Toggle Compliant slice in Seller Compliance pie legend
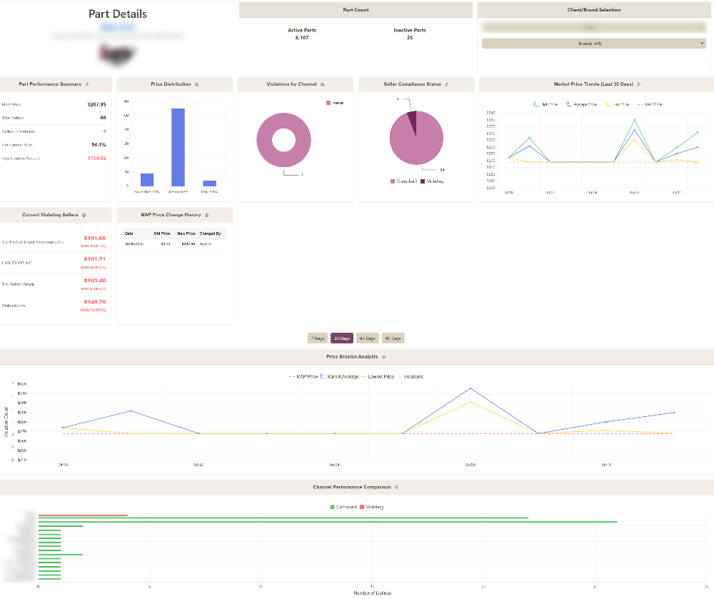Screen dimensions: 714x599 coord(403,181)
